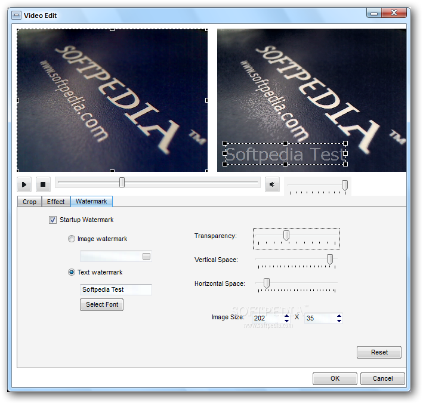Click the Softpedia Test text field
The image size is (423, 404).
(116, 289)
